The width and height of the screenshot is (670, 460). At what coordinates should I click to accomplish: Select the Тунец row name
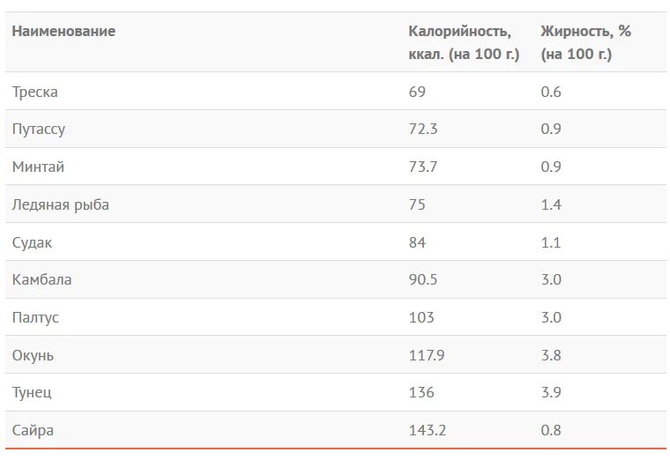pyautogui.click(x=32, y=392)
